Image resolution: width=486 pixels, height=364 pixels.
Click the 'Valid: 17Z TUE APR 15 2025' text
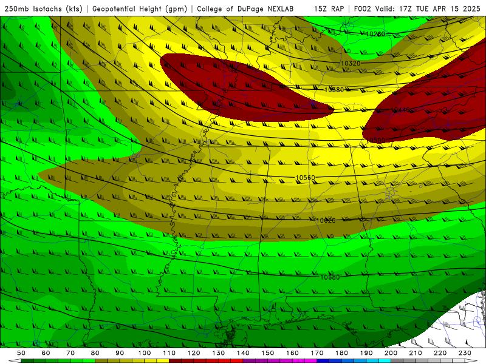[428, 9]
